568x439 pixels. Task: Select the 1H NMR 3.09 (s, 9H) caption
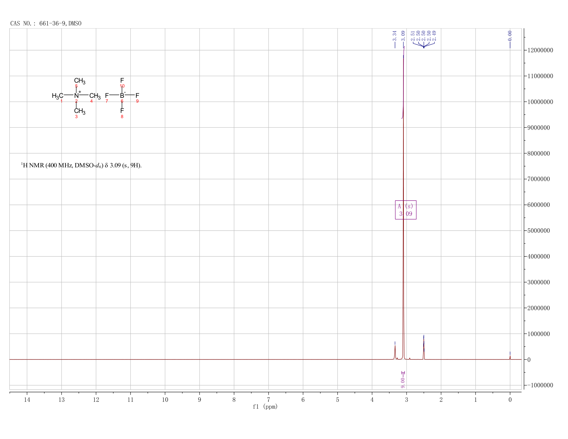[81, 165]
